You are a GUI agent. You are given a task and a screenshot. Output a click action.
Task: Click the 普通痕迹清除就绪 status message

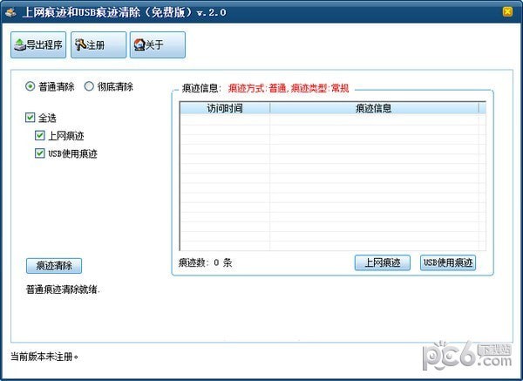(x=63, y=289)
